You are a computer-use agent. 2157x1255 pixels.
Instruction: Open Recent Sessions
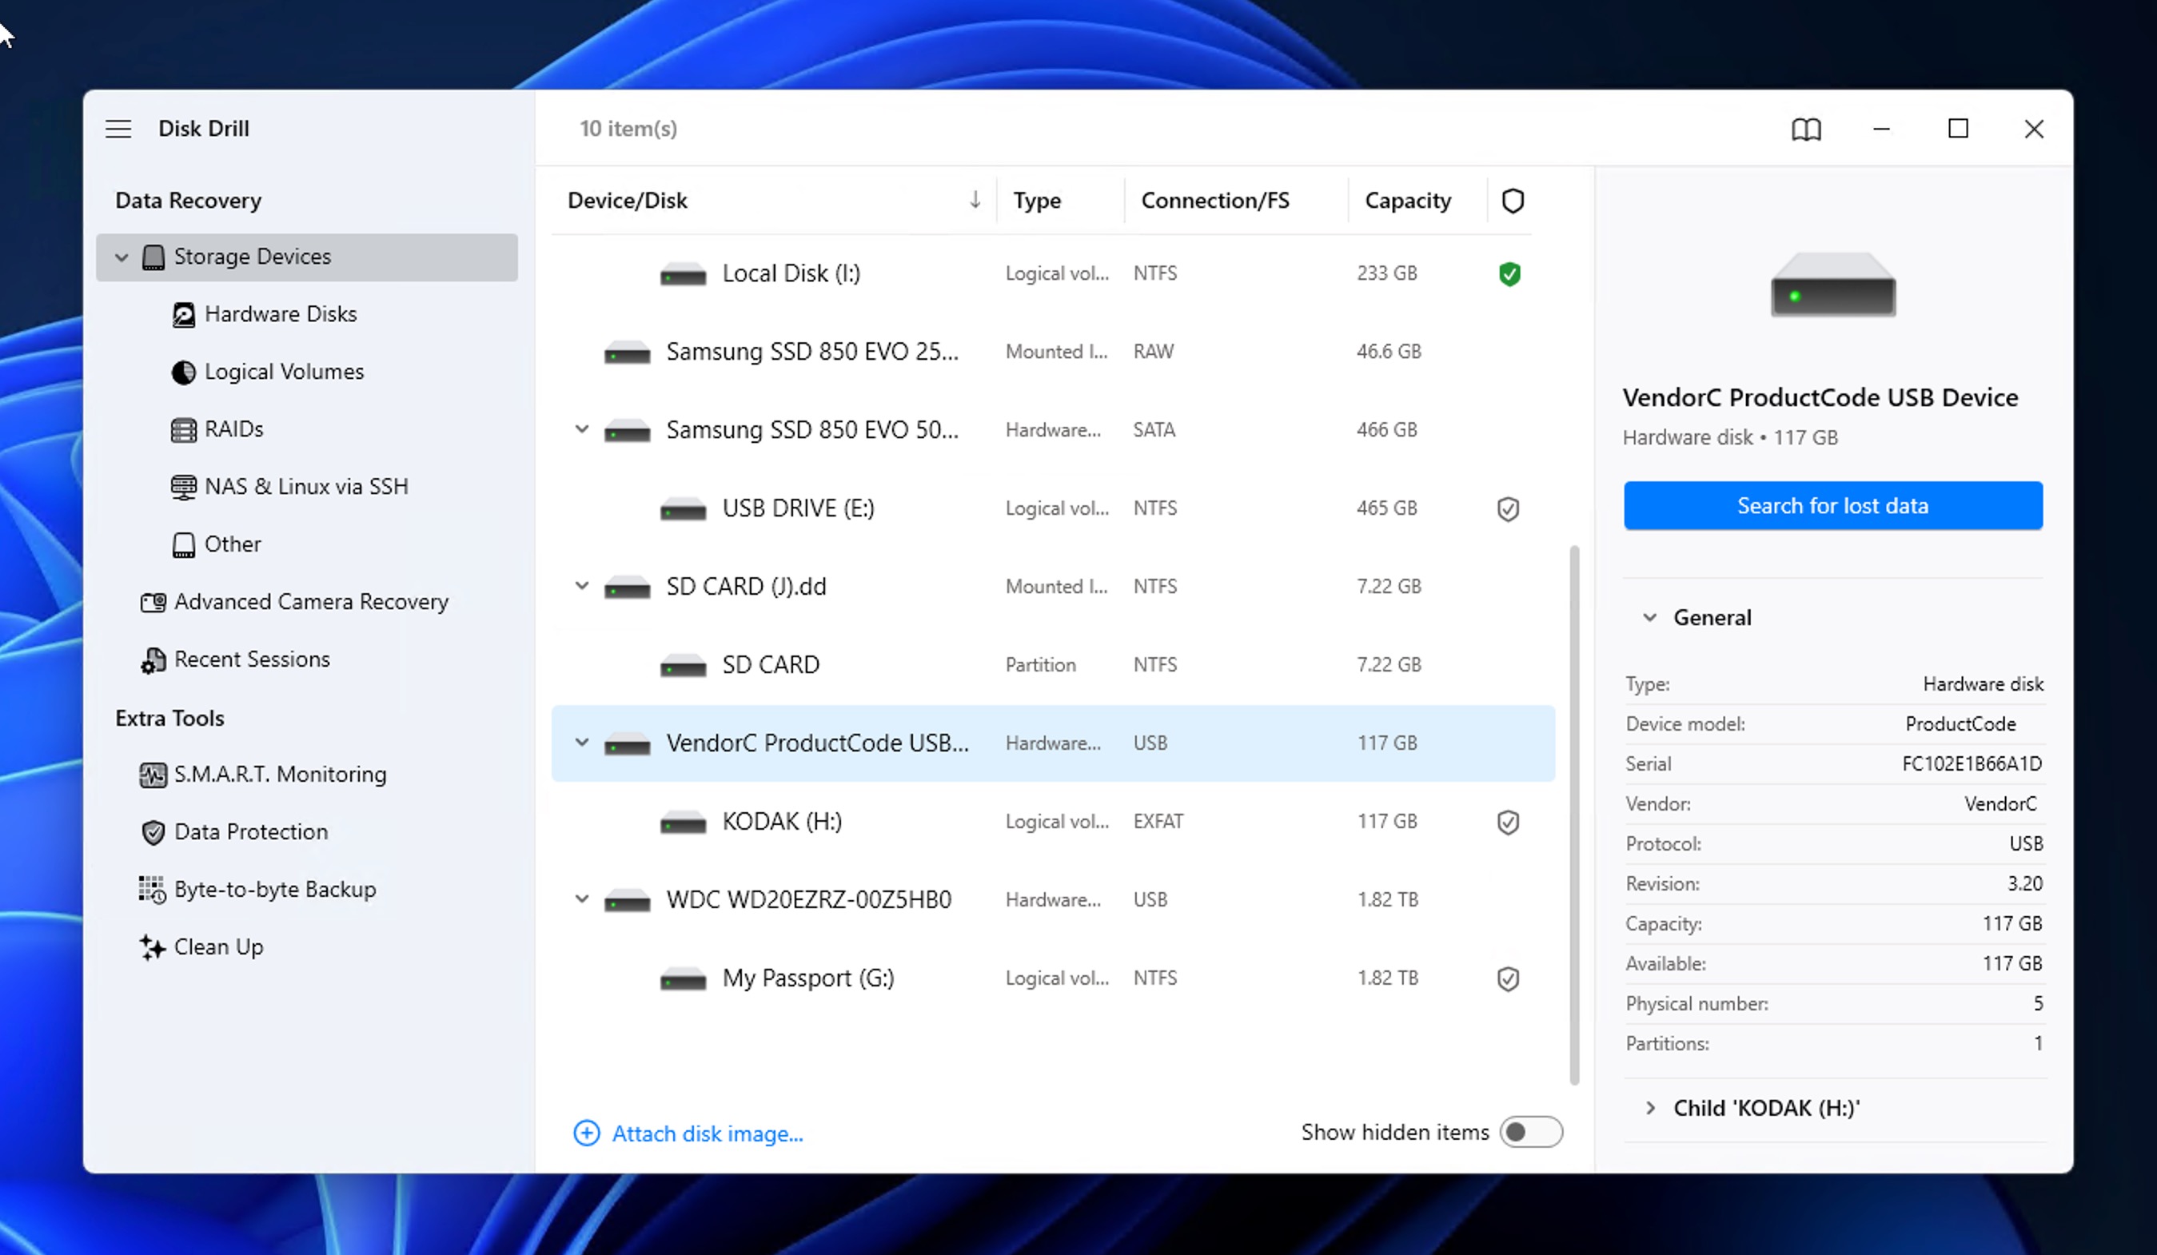coord(253,659)
